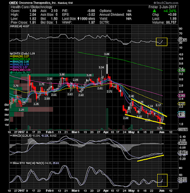Click the 3.05 price annotation
This screenshot has height=193, width=190.
point(89,75)
